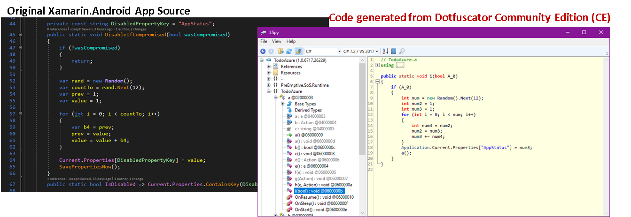Click the // TodoAzure.a comment line
The height and width of the screenshot is (217, 631).
(398, 60)
